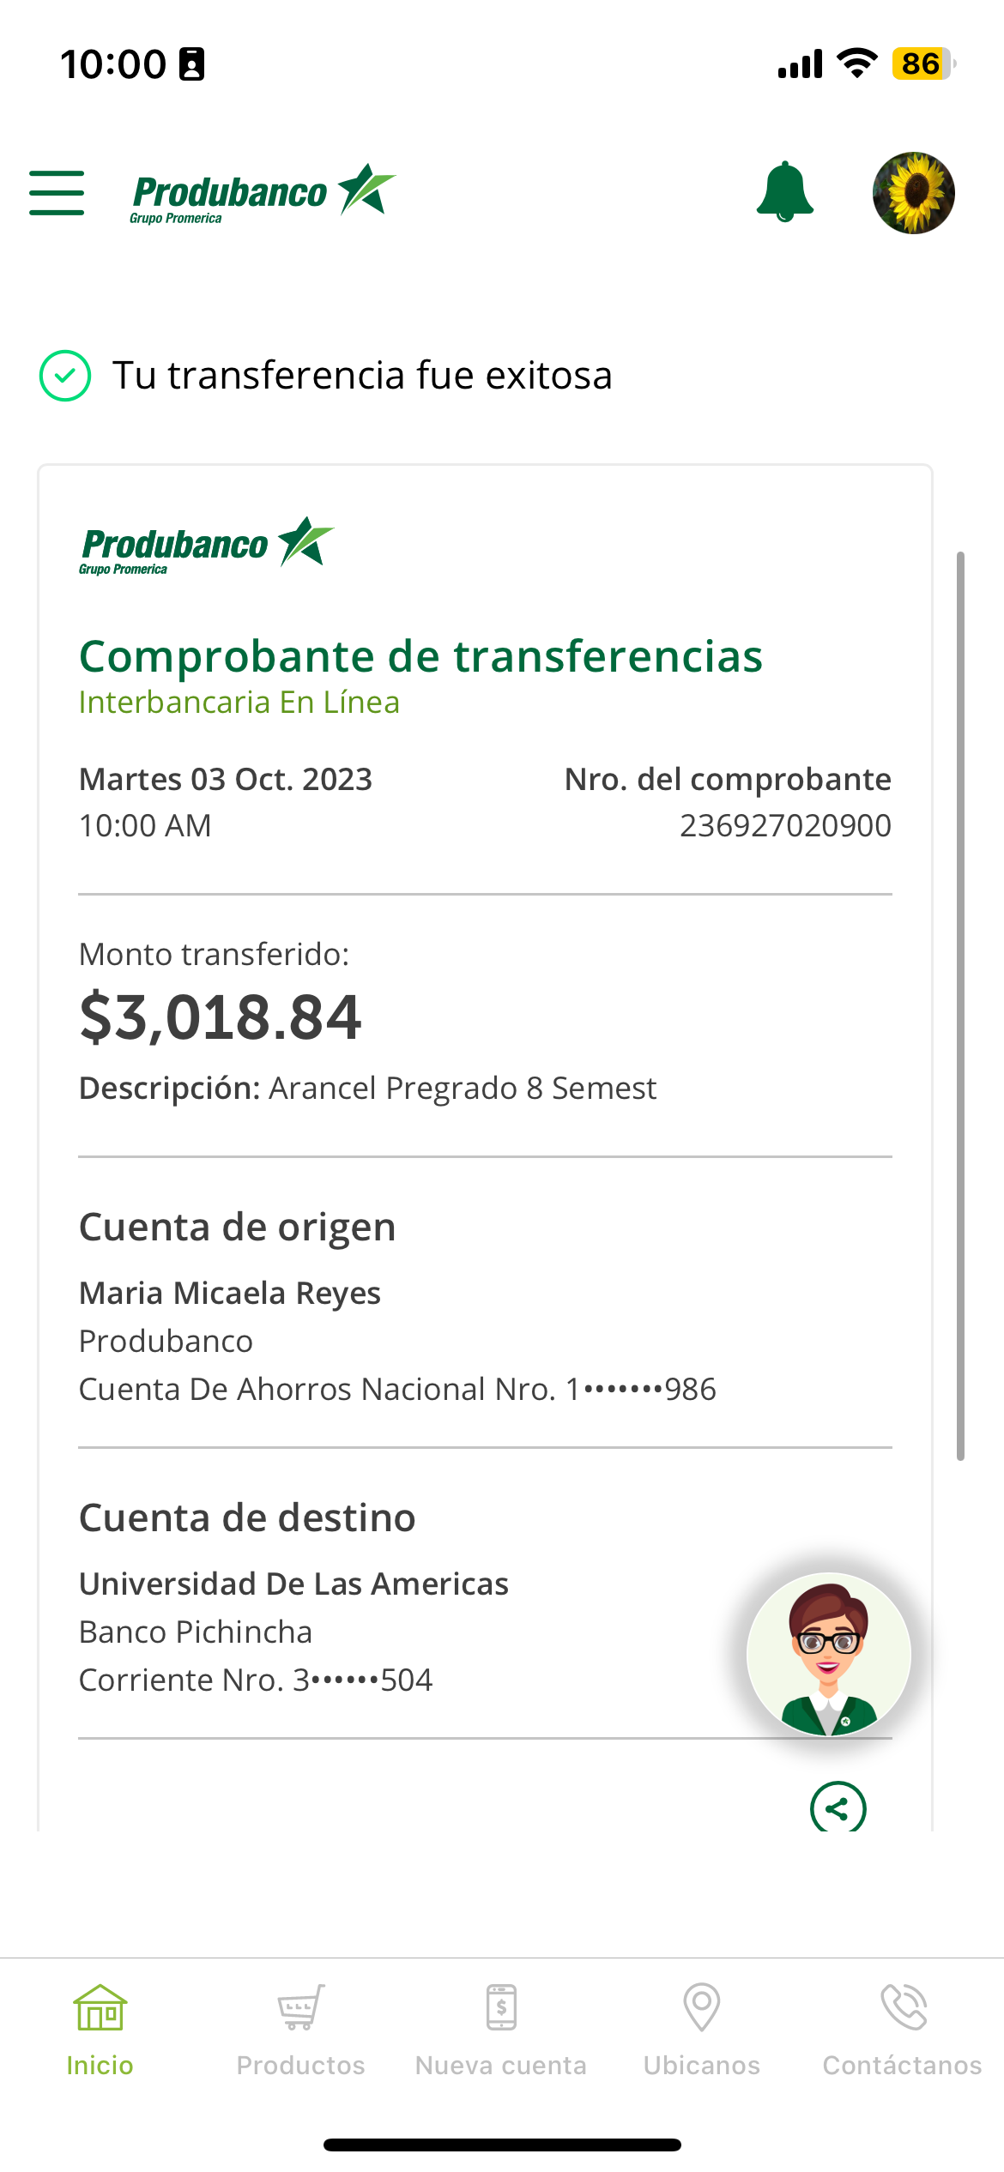Click the receipt scrollbar
1004x2172 pixels.
point(960,1005)
